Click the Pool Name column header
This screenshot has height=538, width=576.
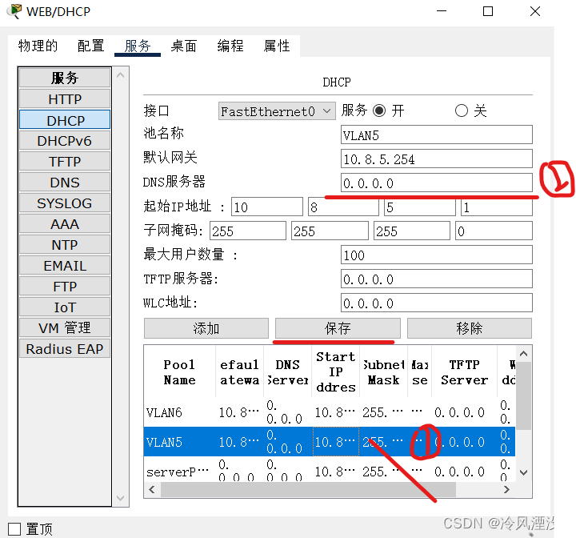180,371
